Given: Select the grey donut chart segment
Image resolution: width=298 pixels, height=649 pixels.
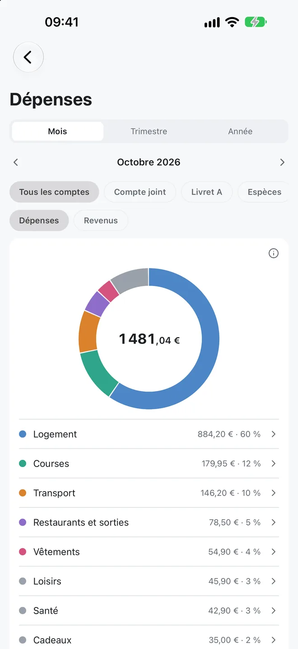Looking at the screenshot, I should tap(130, 280).
